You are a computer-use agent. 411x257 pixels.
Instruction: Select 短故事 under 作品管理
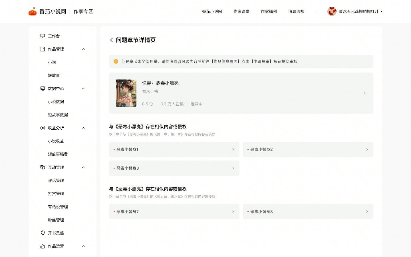pyautogui.click(x=54, y=75)
